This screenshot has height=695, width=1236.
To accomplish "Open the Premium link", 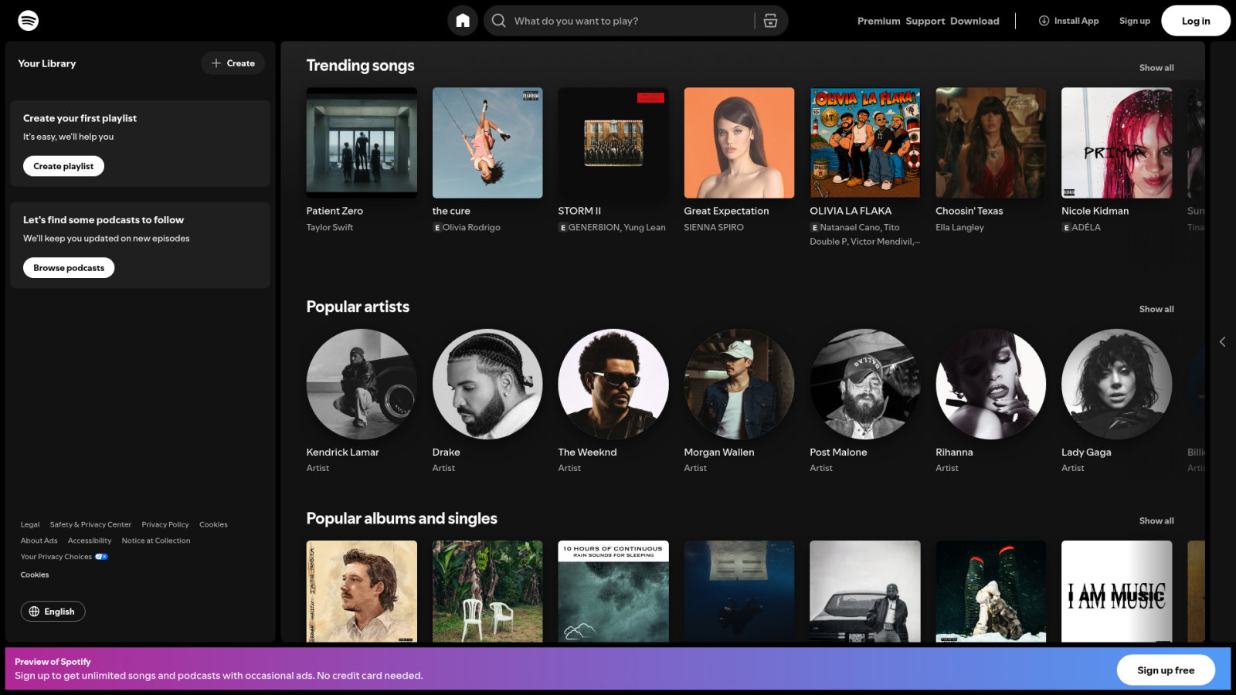I will [878, 21].
